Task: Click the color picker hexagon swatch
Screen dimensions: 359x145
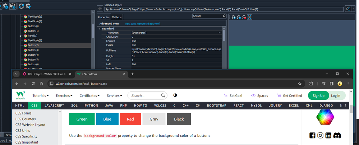Action: pos(325,116)
